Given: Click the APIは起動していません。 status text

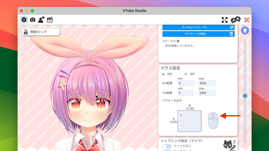Looking at the screenshot, I should pyautogui.click(x=179, y=46).
